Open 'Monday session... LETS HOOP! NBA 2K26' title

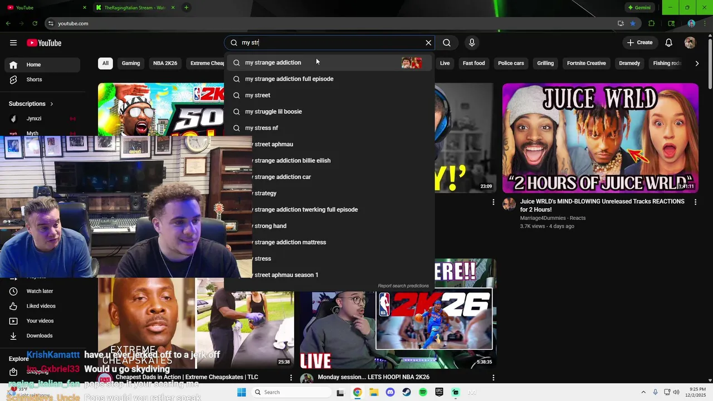click(374, 377)
